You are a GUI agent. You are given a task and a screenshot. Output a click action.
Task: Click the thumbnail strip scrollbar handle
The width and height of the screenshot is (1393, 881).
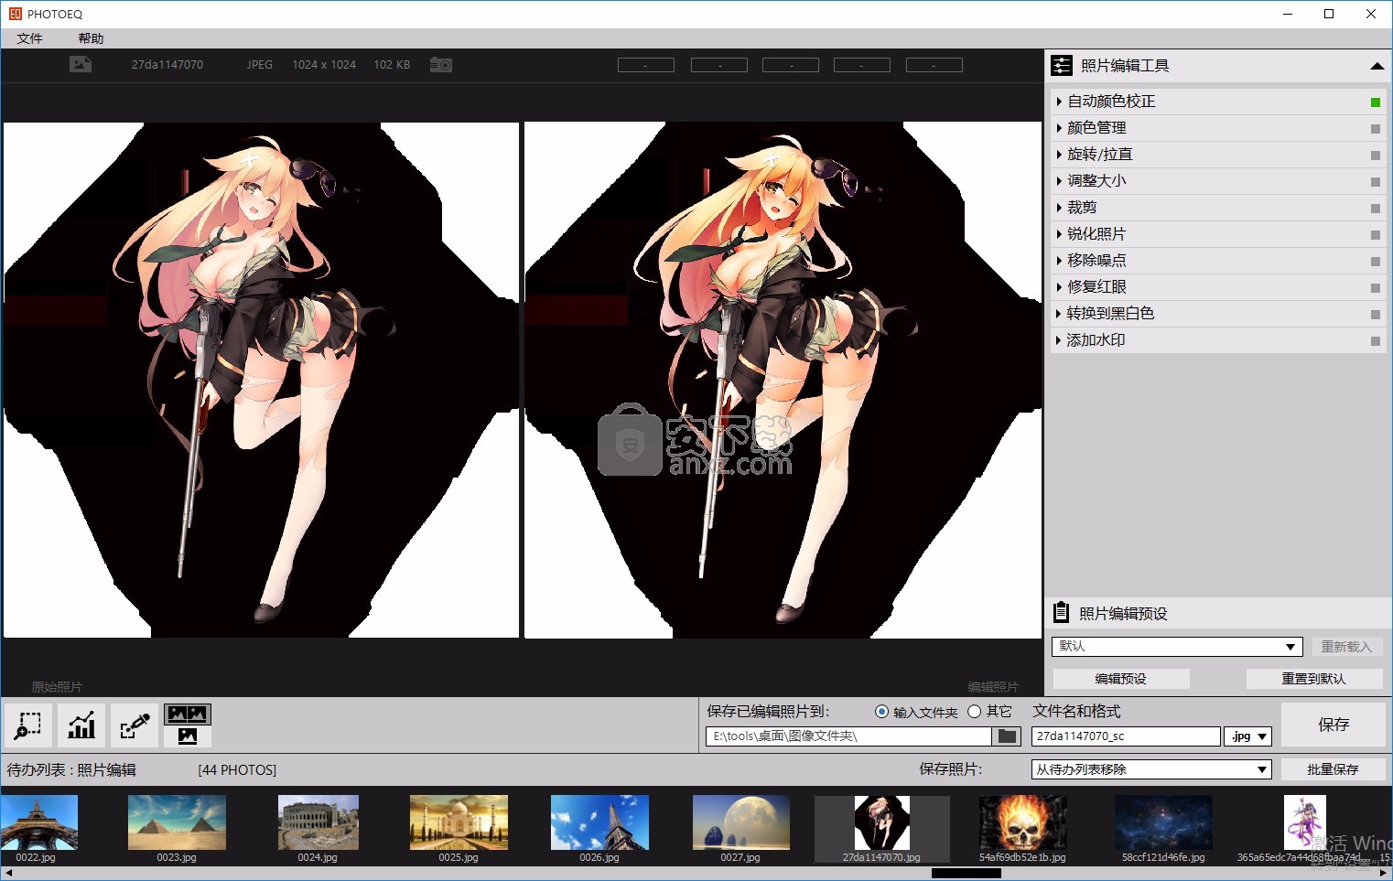point(966,873)
